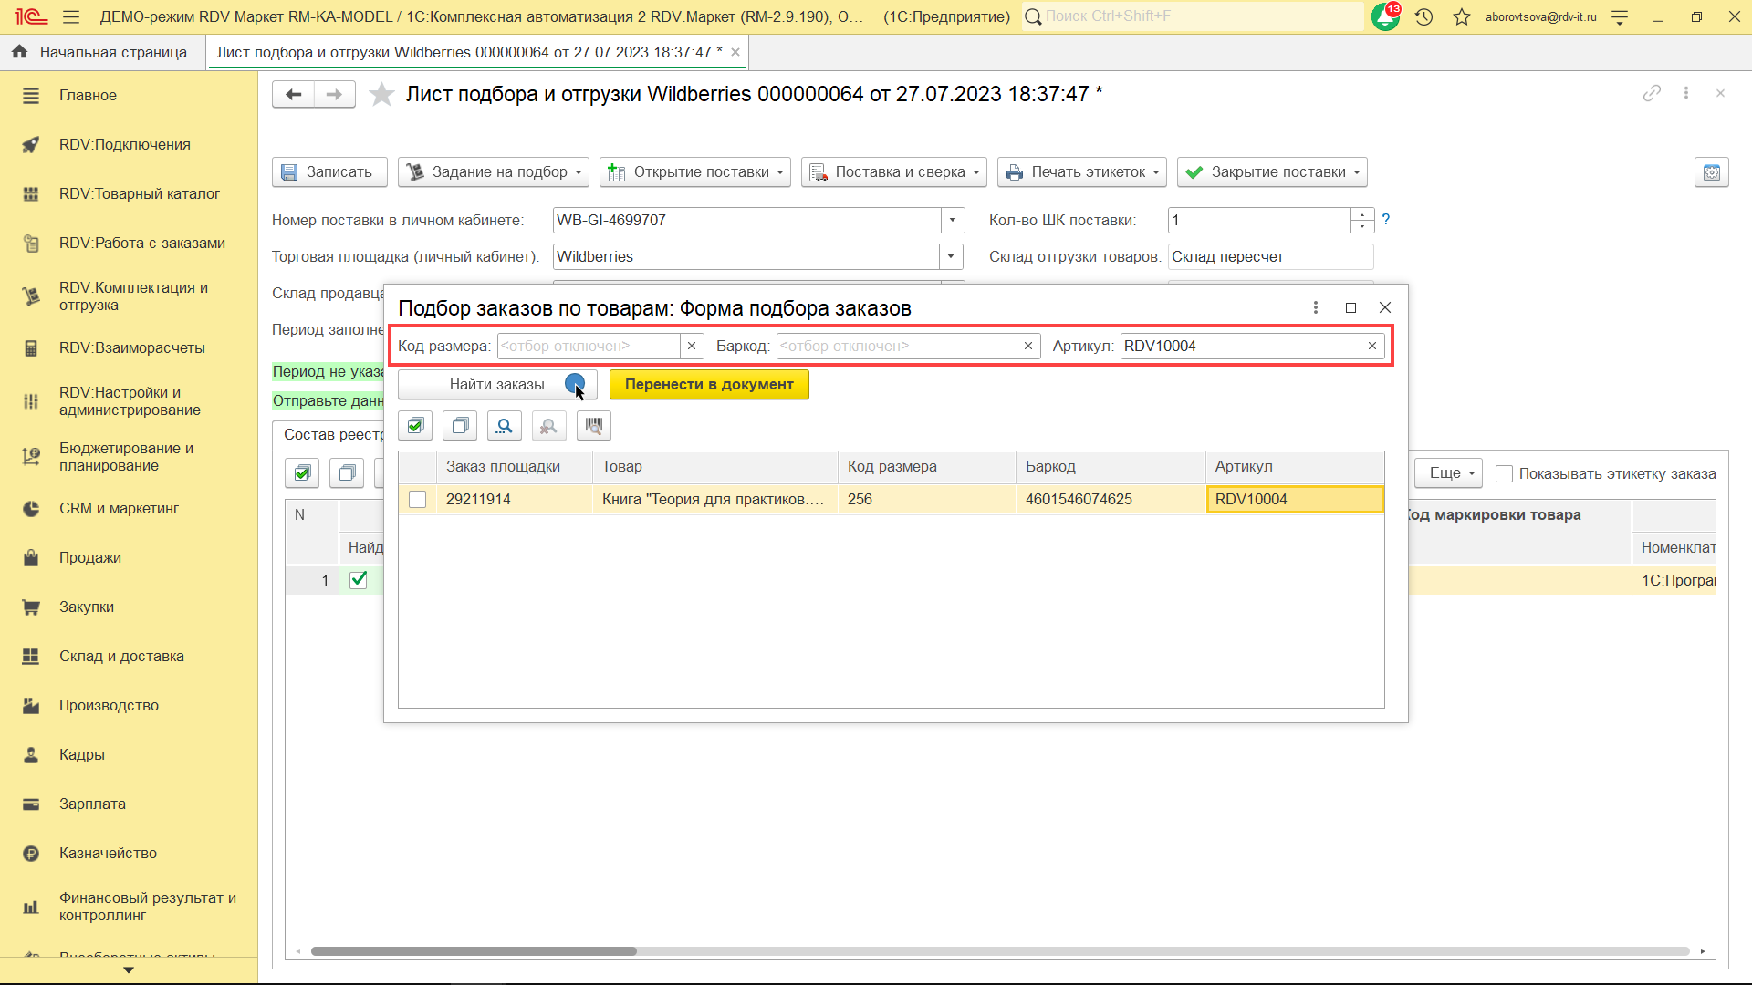
Task: Toggle the checkbox in row 1
Action: point(359,580)
